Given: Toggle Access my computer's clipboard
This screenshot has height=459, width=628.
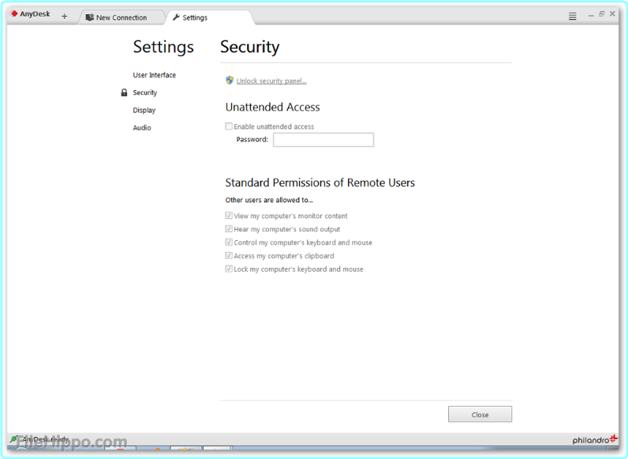Looking at the screenshot, I should 229,256.
